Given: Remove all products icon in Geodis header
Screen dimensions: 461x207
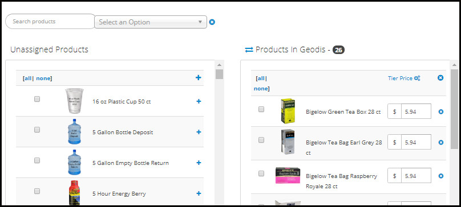Looking at the screenshot, I should coord(440,78).
